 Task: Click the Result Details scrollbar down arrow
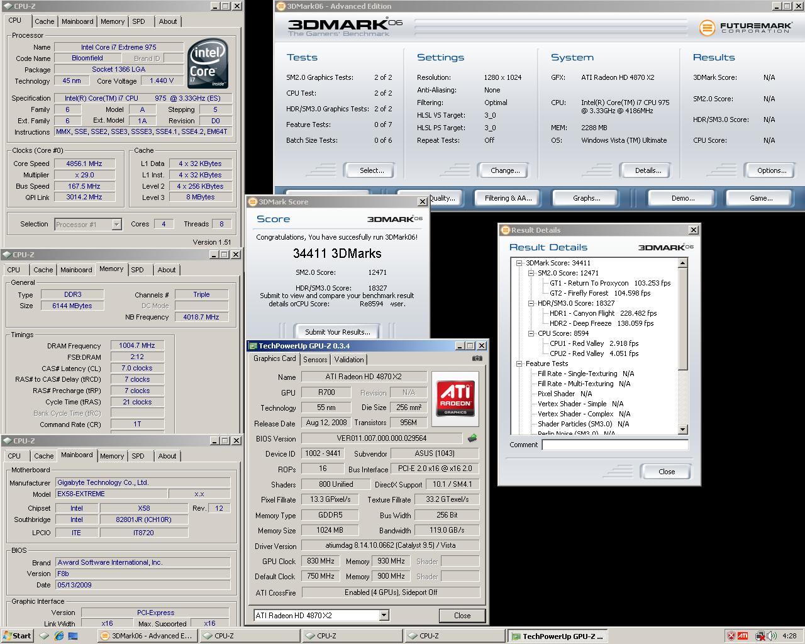[x=683, y=430]
